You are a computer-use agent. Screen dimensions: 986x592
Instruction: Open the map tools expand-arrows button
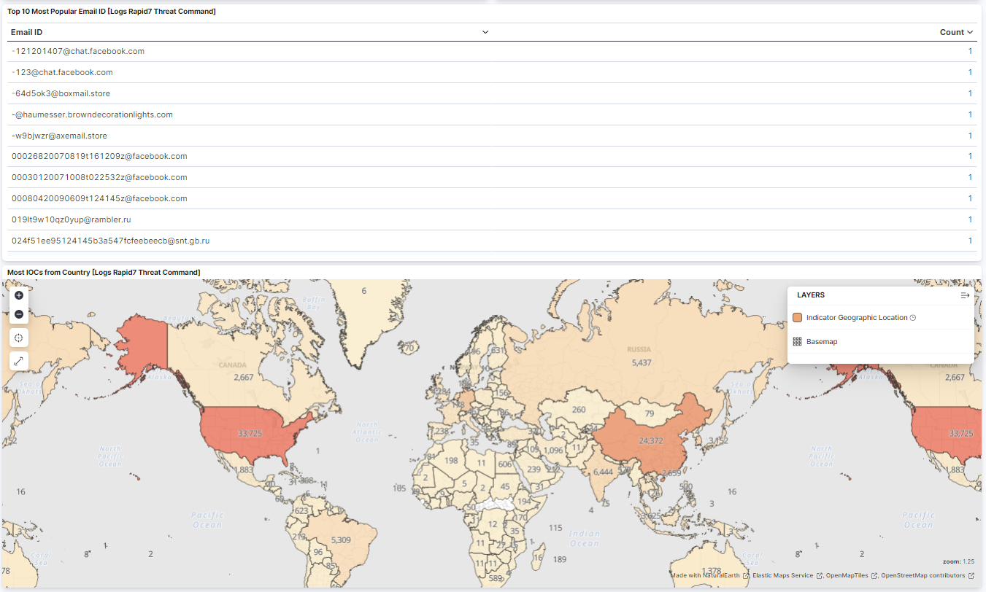(x=19, y=360)
